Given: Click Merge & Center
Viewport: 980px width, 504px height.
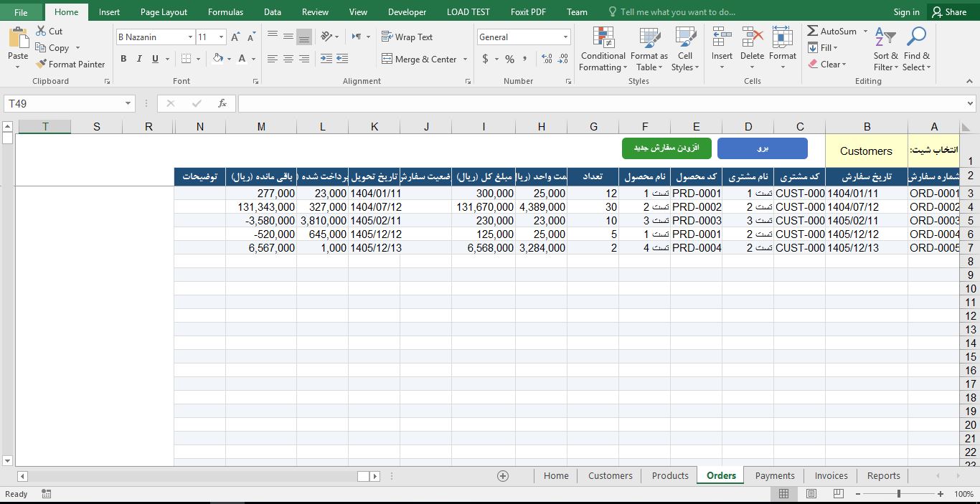Looking at the screenshot, I should [419, 59].
